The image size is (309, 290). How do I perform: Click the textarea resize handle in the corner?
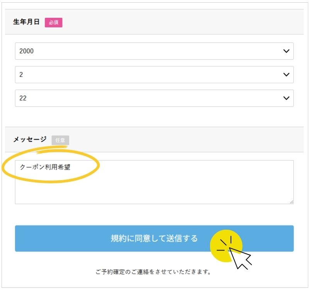click(x=291, y=201)
